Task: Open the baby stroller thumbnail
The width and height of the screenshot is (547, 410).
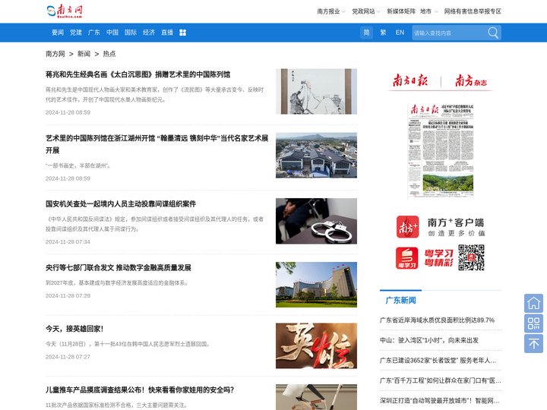Action: pos(316,397)
